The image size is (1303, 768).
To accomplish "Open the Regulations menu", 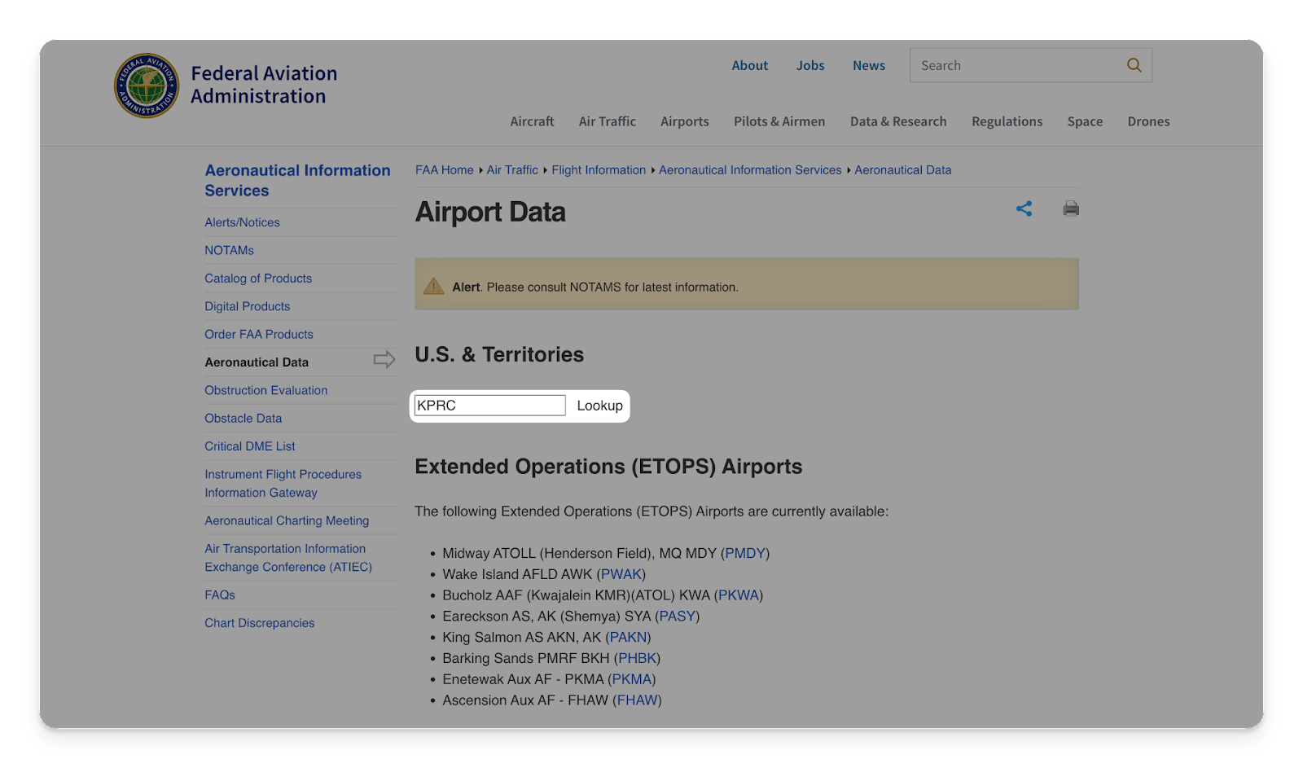I will [x=1007, y=121].
